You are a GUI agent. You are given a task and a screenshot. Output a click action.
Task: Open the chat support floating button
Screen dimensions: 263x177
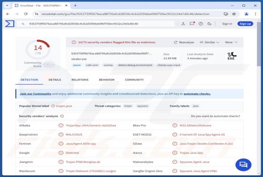[x=243, y=165]
